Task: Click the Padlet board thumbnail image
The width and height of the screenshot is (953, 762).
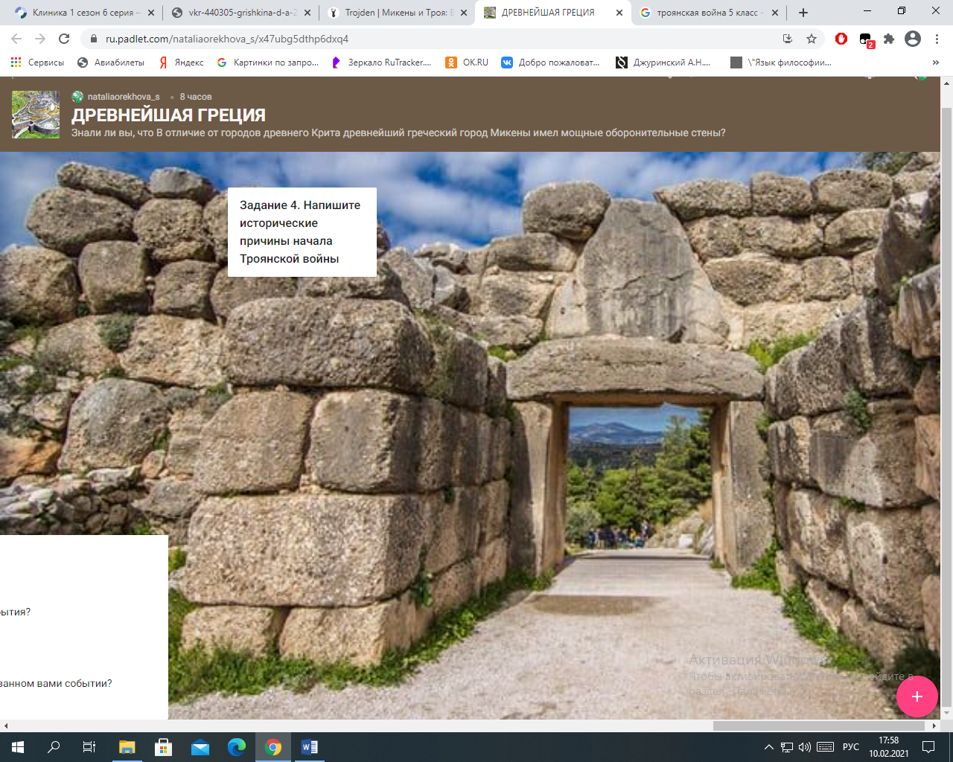Action: [x=36, y=115]
